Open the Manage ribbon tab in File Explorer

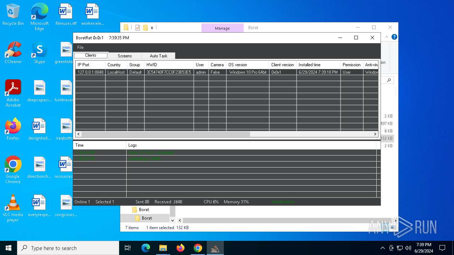(x=222, y=28)
